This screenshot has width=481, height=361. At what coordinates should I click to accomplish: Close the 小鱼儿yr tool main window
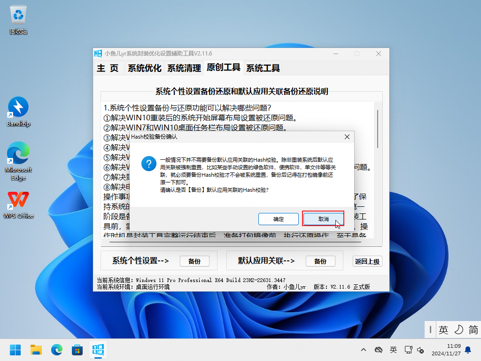pyautogui.click(x=379, y=54)
